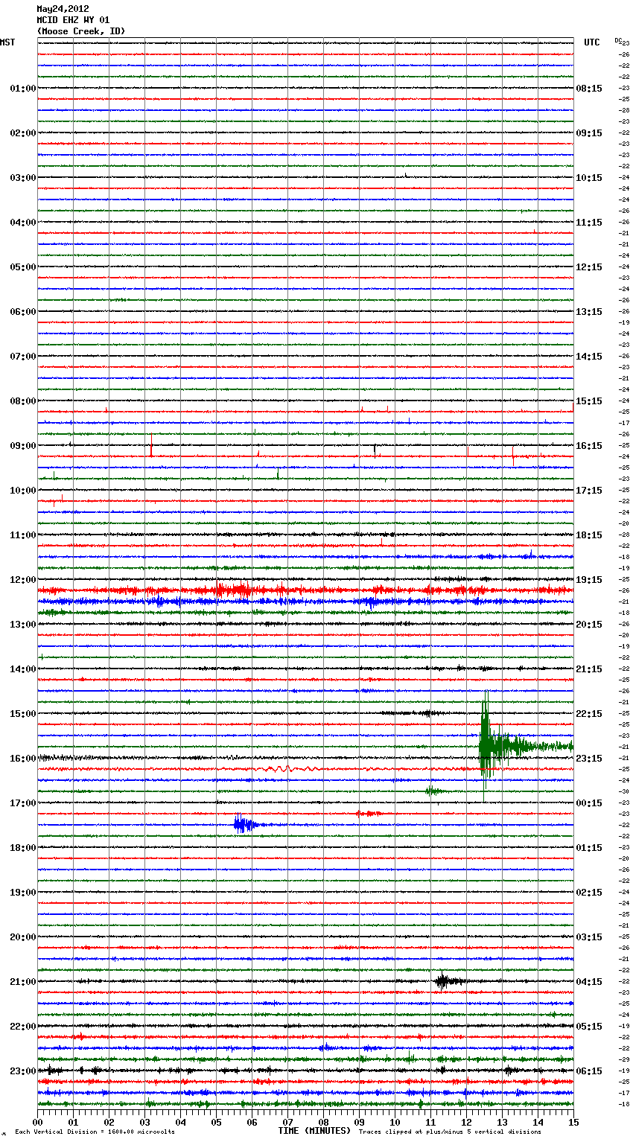This screenshot has height=1142, width=633.
Task: Select the station code MCID EHZ WY 01
Action: (x=73, y=20)
